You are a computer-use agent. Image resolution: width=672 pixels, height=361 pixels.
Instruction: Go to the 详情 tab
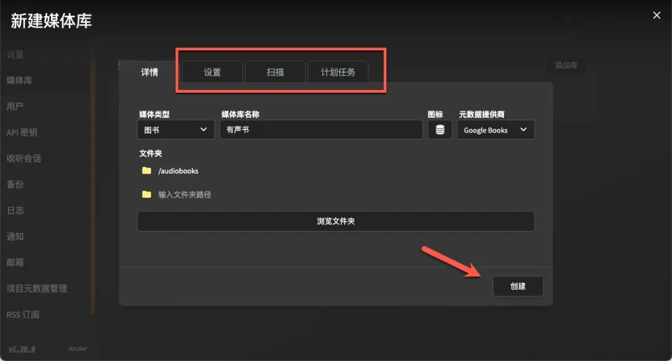coord(149,72)
